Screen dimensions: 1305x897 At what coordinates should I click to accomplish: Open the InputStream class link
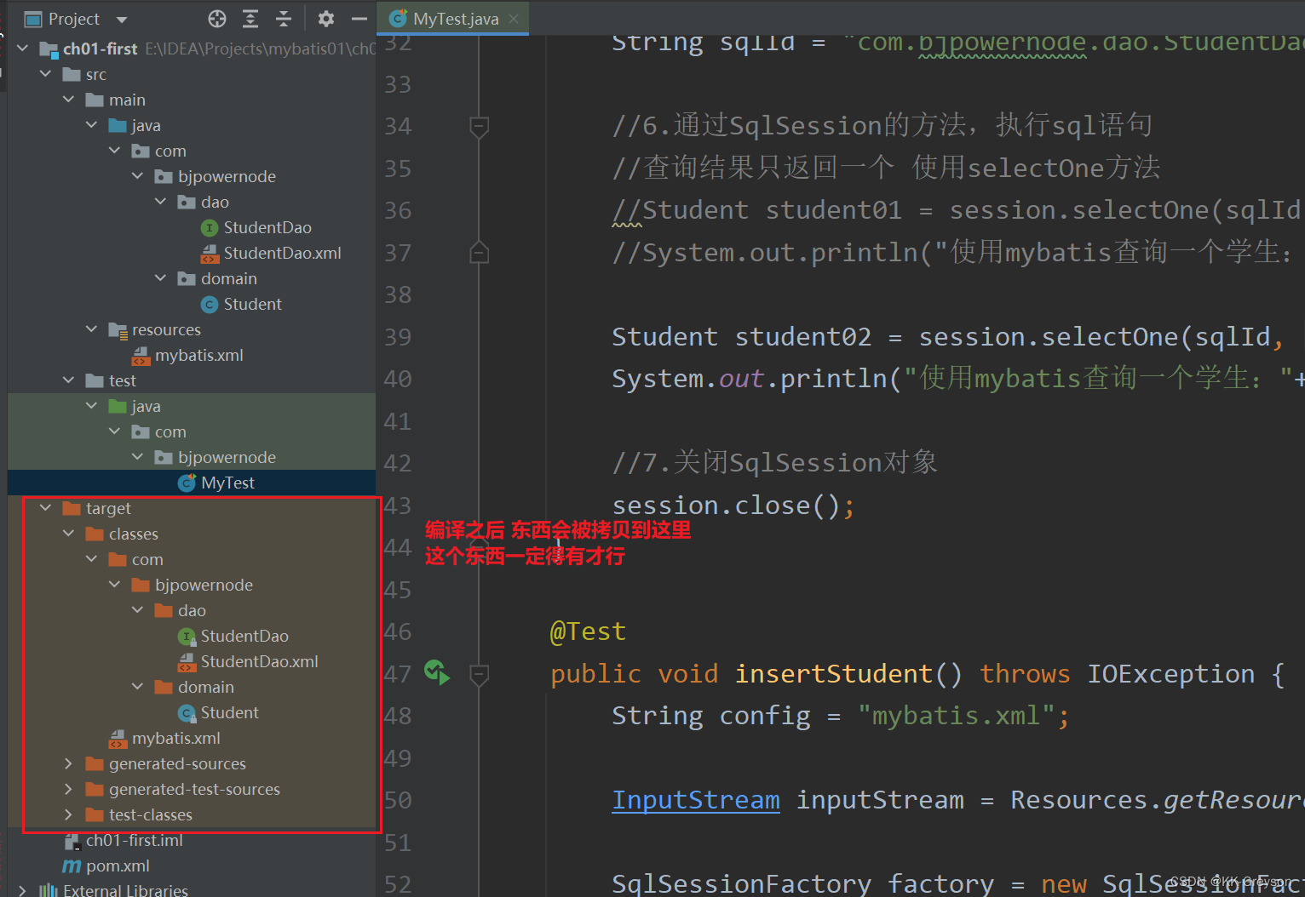pyautogui.click(x=696, y=800)
